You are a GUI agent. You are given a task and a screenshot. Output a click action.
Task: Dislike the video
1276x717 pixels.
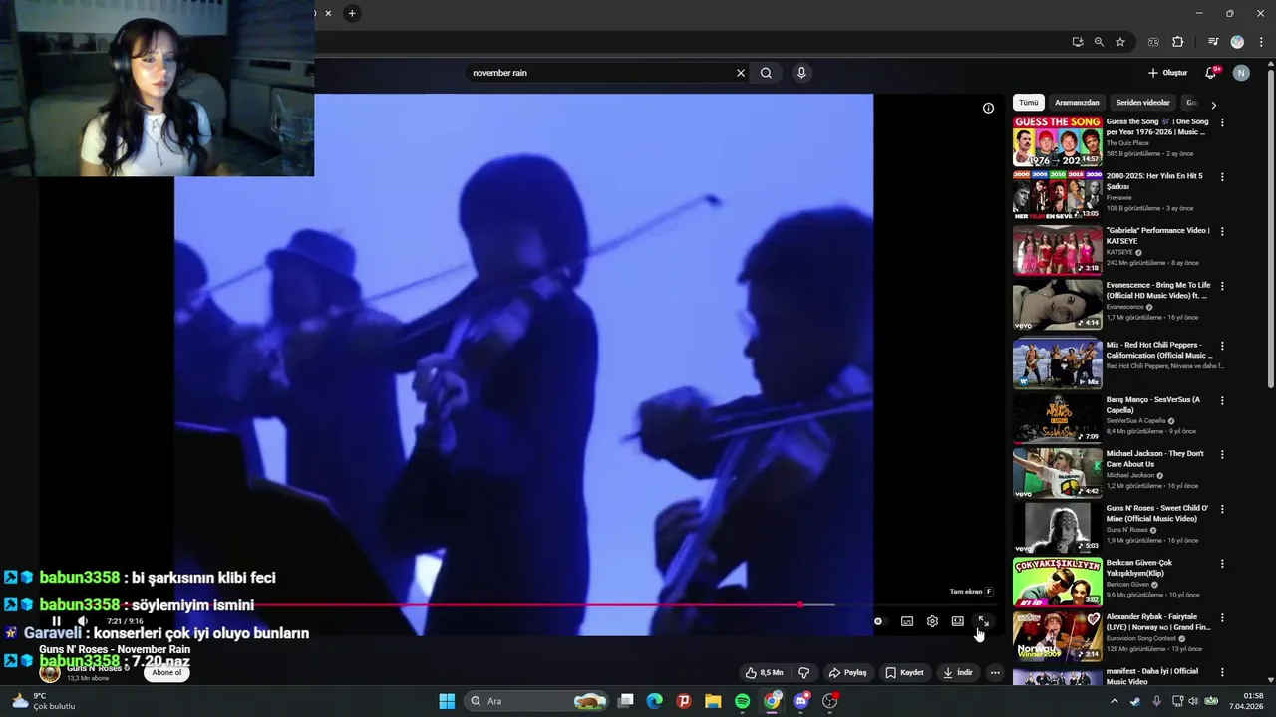(x=803, y=673)
